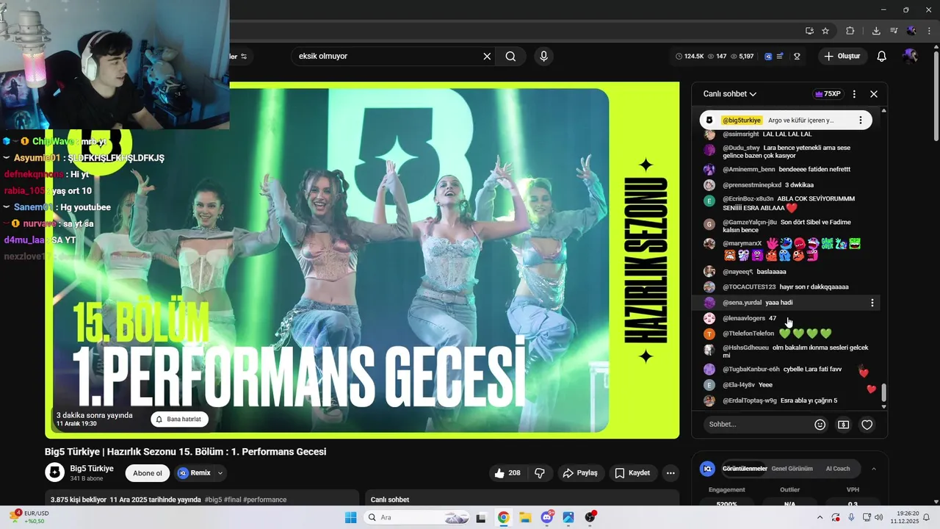The height and width of the screenshot is (529, 940).
Task: Open YouTube notifications bell
Action: point(882,57)
